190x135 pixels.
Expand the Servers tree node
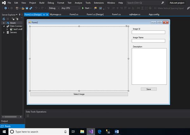tap(4, 32)
